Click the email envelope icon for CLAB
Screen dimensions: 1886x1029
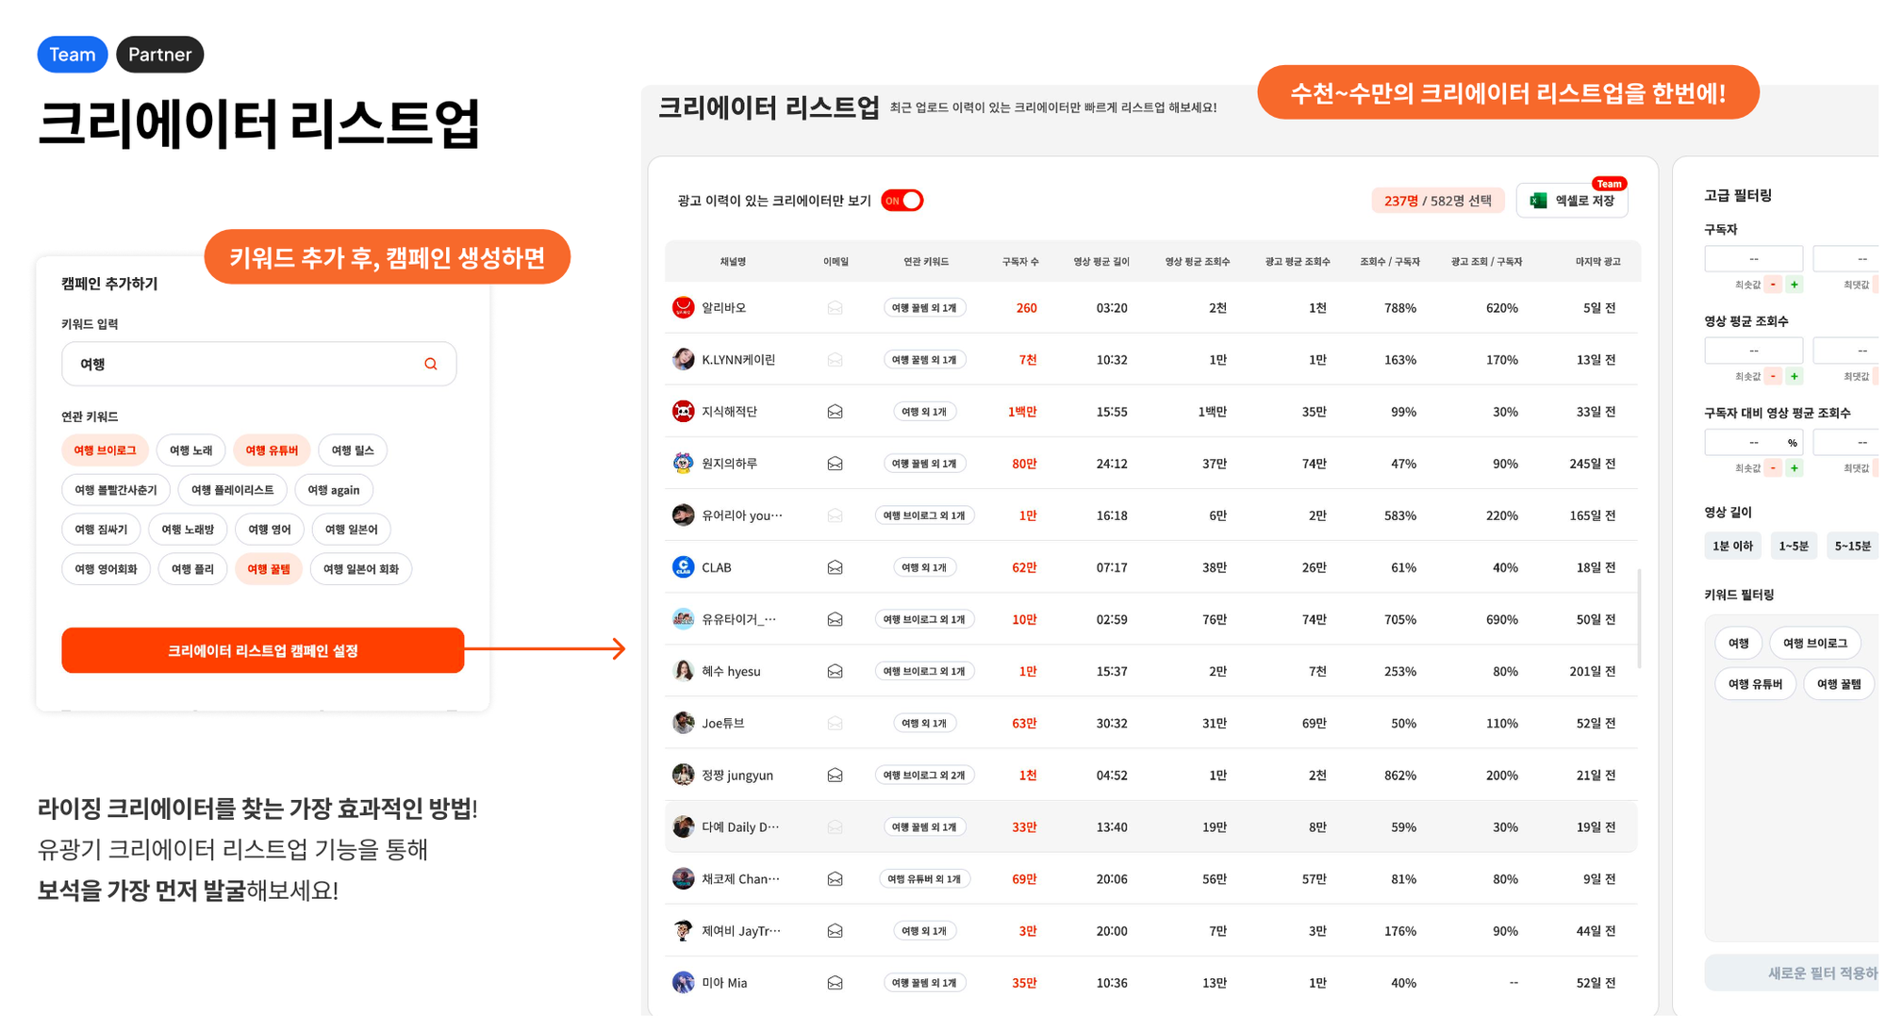pyautogui.click(x=835, y=566)
